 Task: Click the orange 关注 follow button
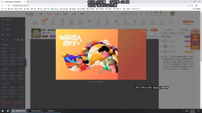coord(154,30)
